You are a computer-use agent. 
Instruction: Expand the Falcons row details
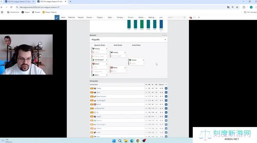[166, 121]
